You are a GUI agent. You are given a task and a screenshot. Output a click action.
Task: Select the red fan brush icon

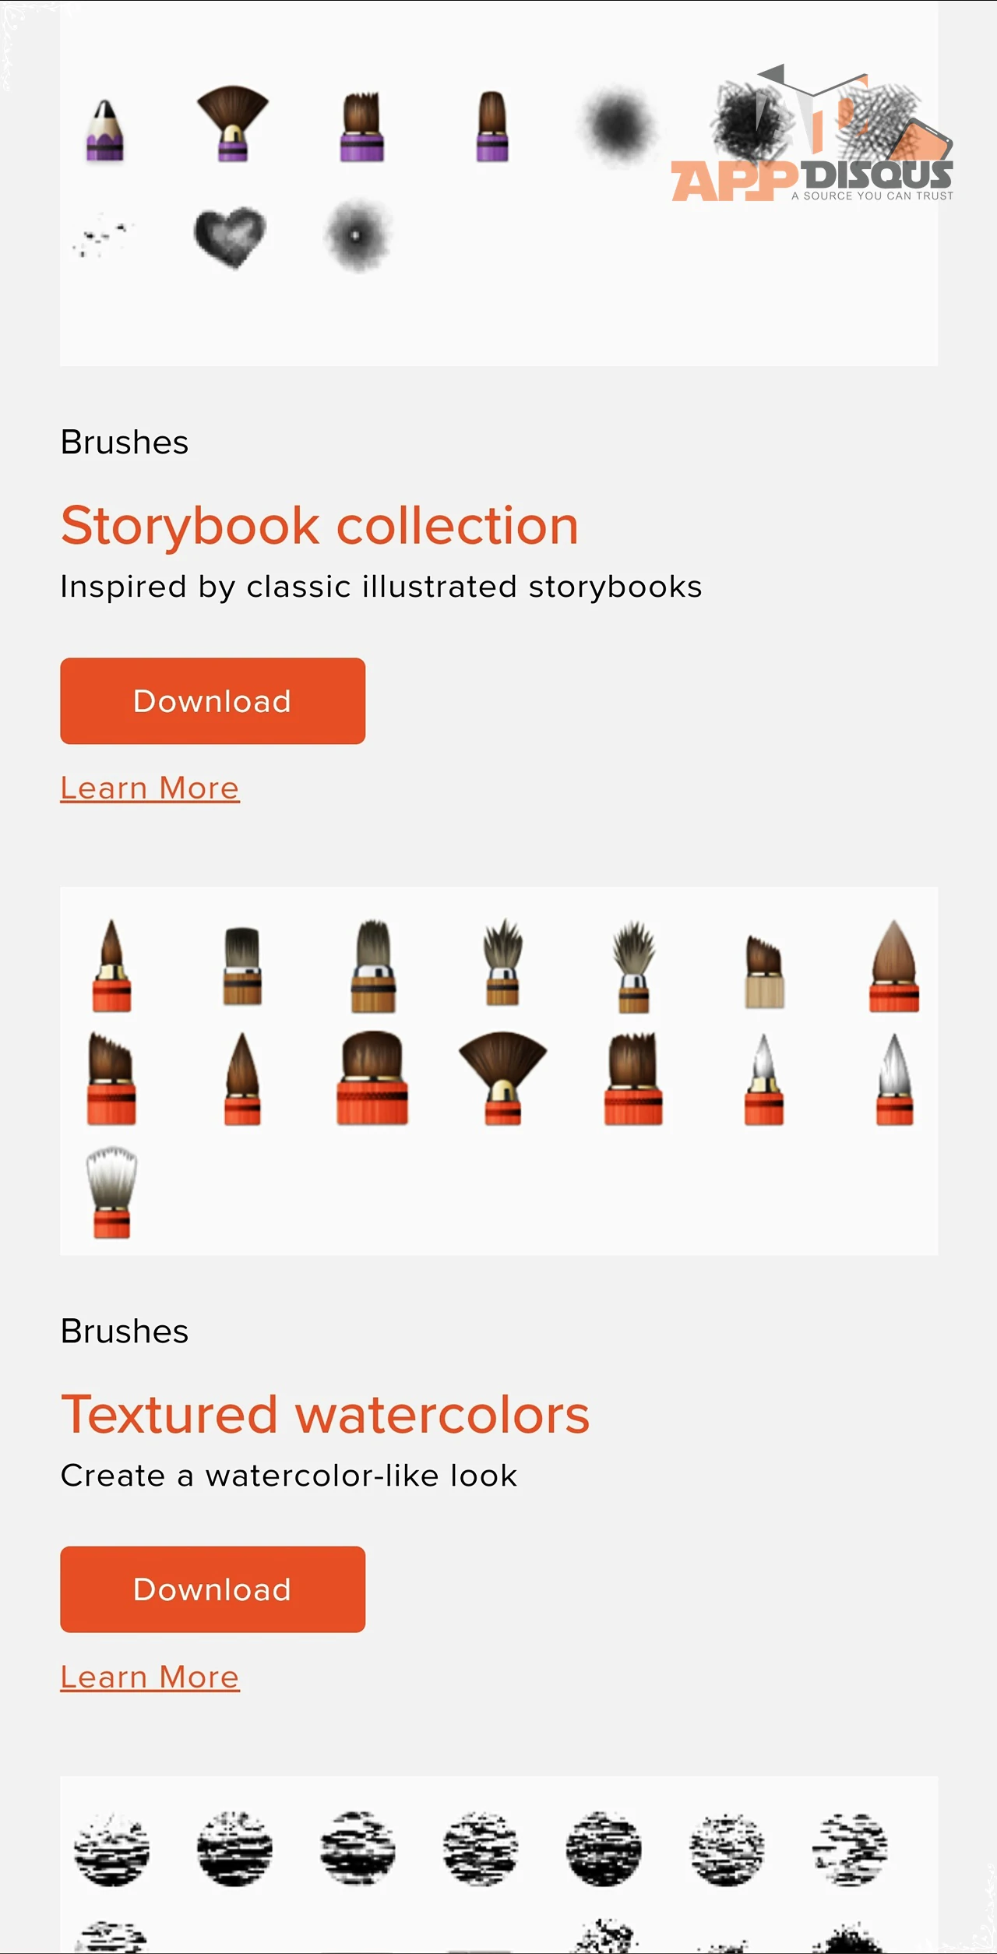pos(502,1078)
